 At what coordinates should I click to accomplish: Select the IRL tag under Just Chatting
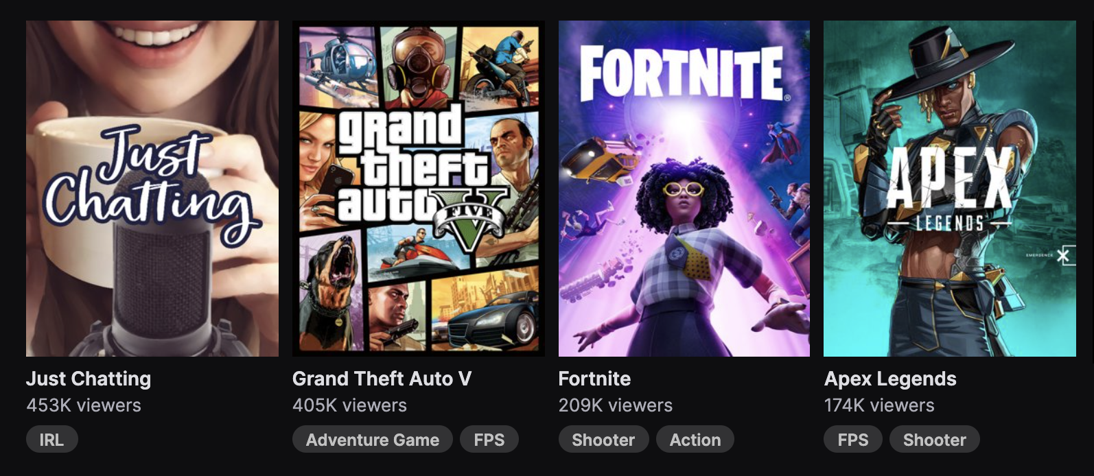coord(52,439)
